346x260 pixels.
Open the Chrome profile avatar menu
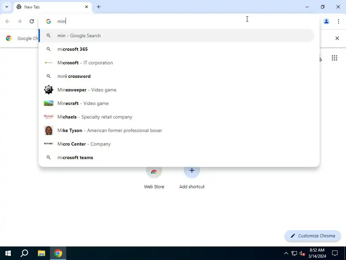[x=326, y=21]
